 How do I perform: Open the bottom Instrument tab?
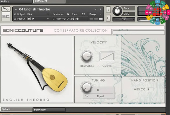[x=49, y=110]
